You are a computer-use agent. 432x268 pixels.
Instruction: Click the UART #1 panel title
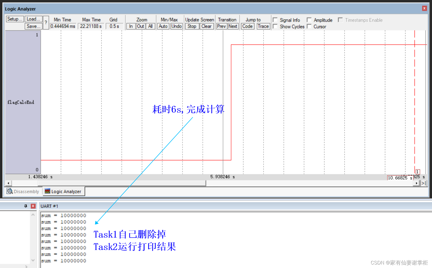[49, 206]
